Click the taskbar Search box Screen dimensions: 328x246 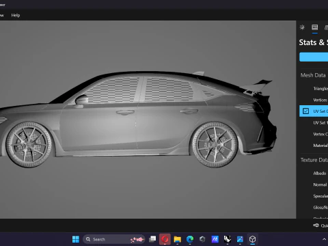pyautogui.click(x=113, y=239)
